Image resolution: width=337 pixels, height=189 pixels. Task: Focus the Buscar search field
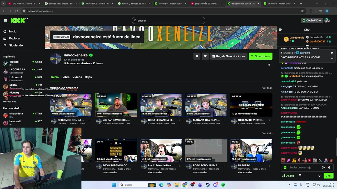(168, 20)
